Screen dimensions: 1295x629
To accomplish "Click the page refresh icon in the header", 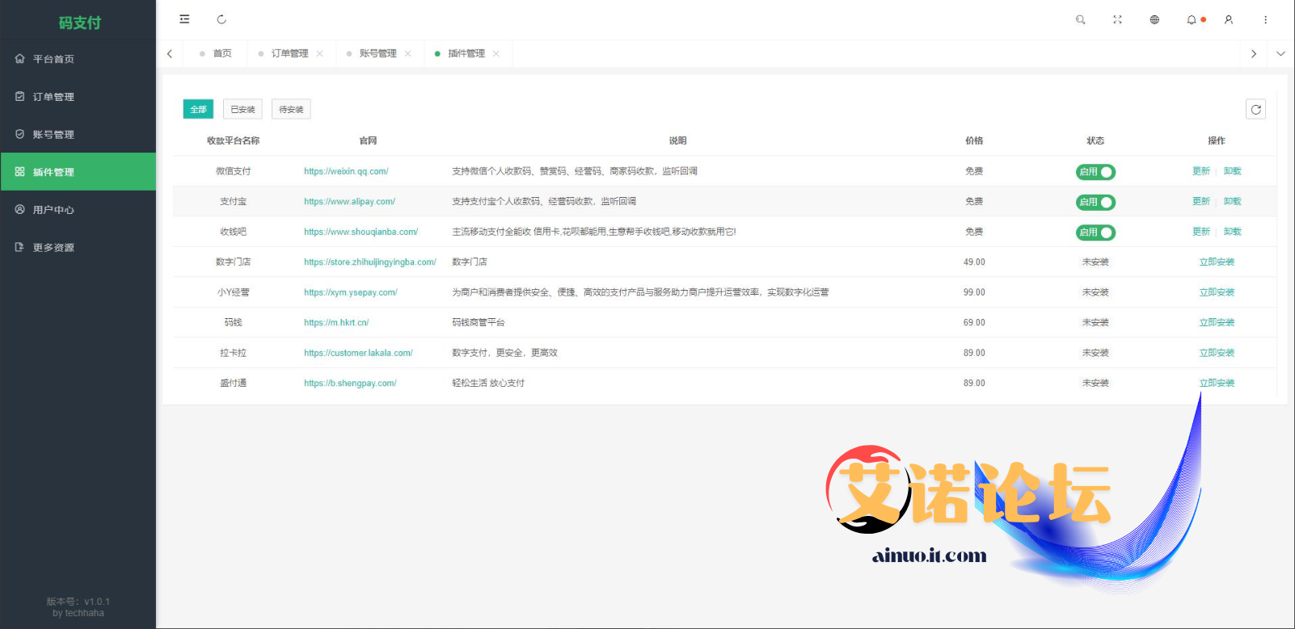I will [221, 19].
